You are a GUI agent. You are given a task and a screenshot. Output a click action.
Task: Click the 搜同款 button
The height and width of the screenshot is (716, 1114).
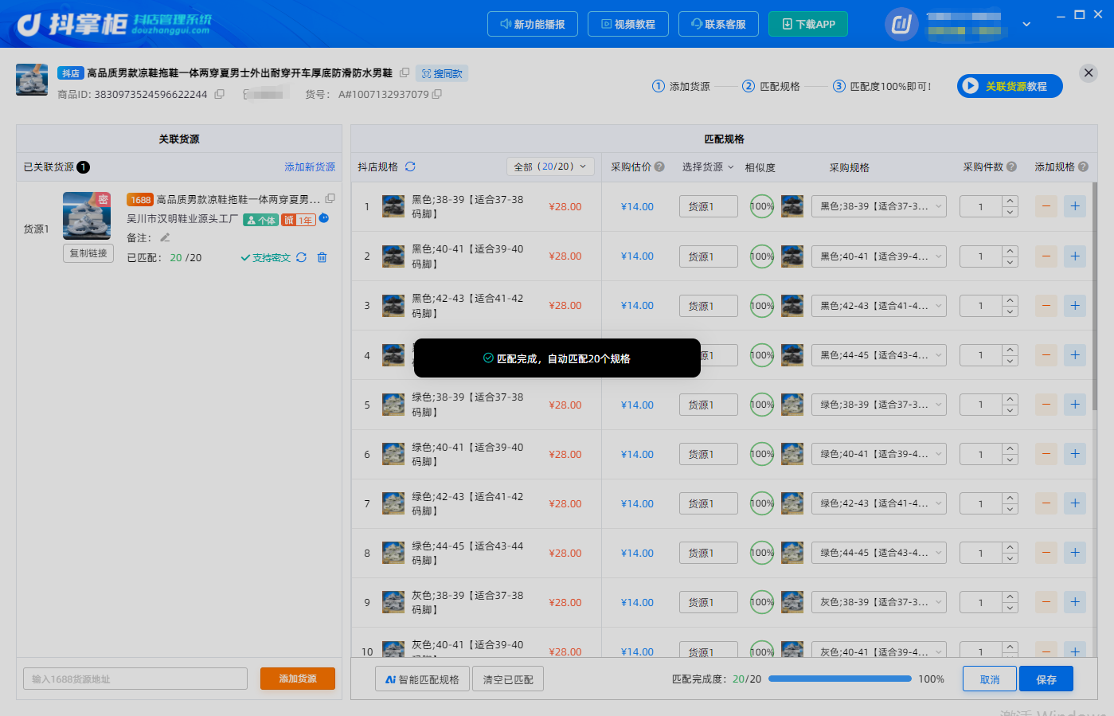pos(442,73)
